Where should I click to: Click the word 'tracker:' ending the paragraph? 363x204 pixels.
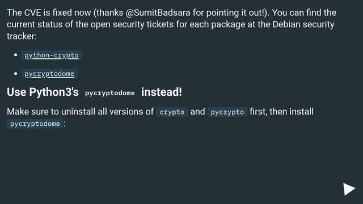[22, 36]
